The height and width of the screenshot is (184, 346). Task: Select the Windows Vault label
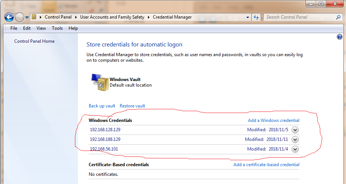125,80
